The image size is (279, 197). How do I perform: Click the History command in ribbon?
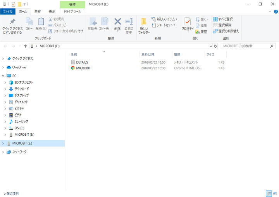201,32
